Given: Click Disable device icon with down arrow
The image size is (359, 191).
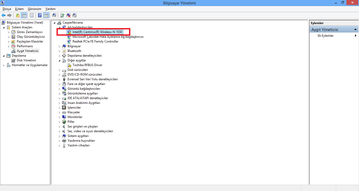Looking at the screenshot, I should (74, 15).
